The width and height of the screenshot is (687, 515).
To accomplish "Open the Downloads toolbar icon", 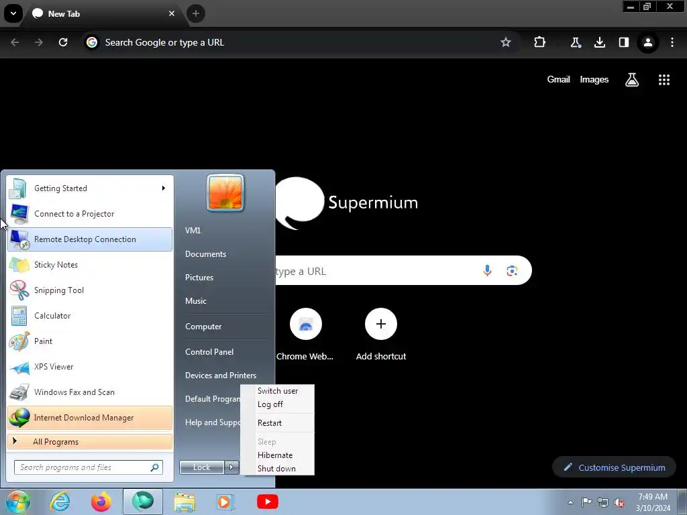I will coord(599,42).
